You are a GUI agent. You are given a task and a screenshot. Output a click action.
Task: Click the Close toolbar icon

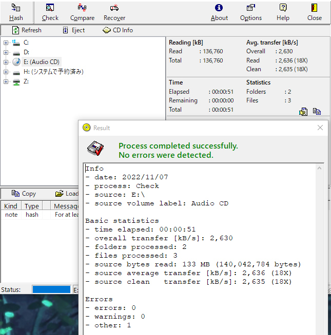[315, 12]
